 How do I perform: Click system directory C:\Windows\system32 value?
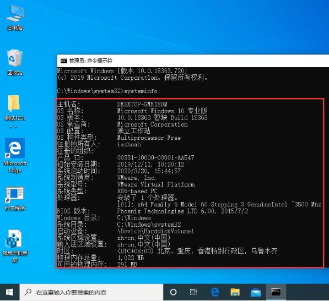(149, 225)
